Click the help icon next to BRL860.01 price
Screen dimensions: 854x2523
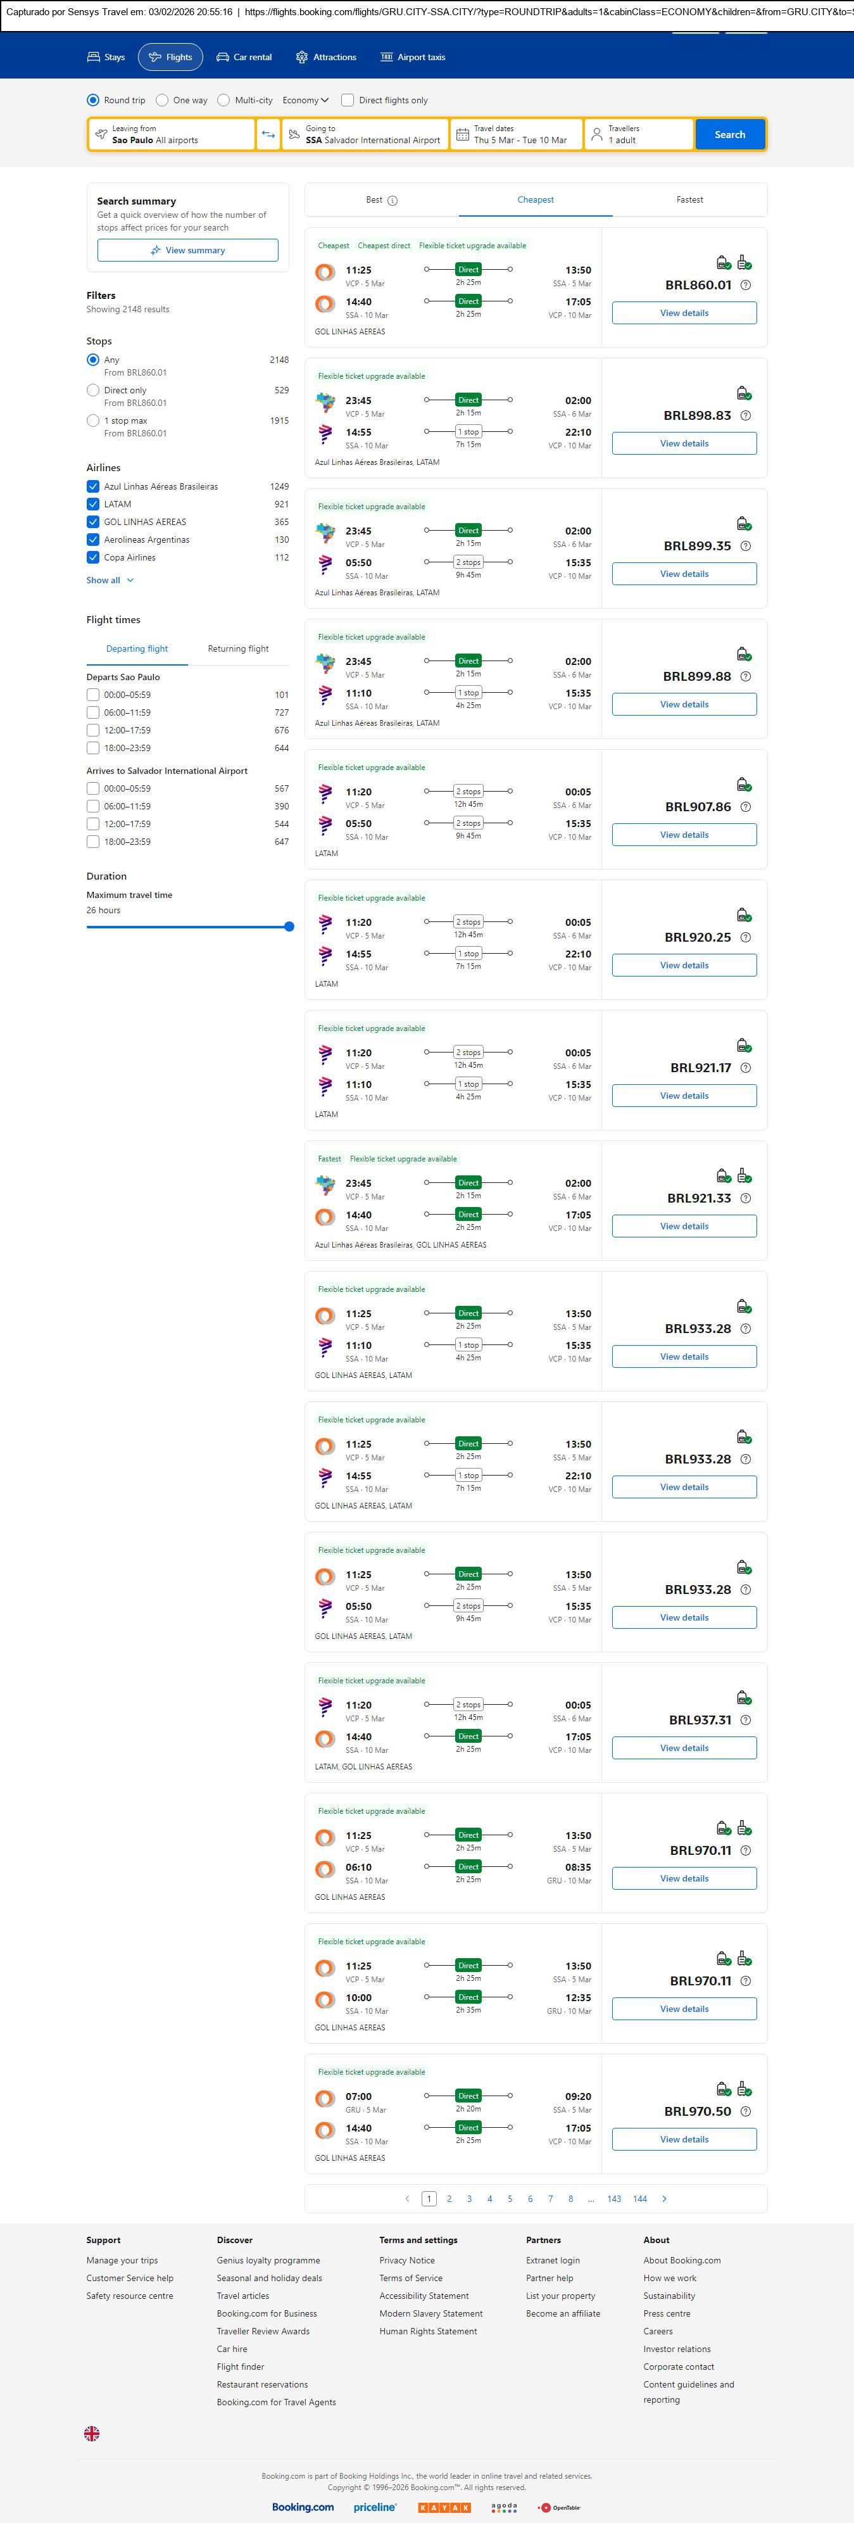pos(745,285)
